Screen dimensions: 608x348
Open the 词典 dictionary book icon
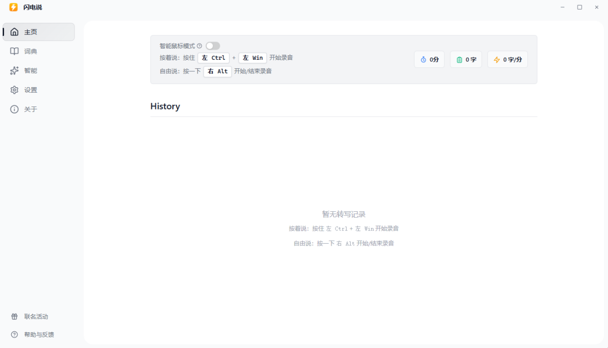click(x=14, y=51)
